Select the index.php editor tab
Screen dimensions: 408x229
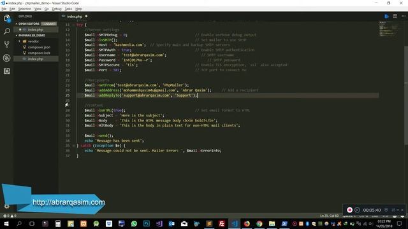click(x=75, y=17)
